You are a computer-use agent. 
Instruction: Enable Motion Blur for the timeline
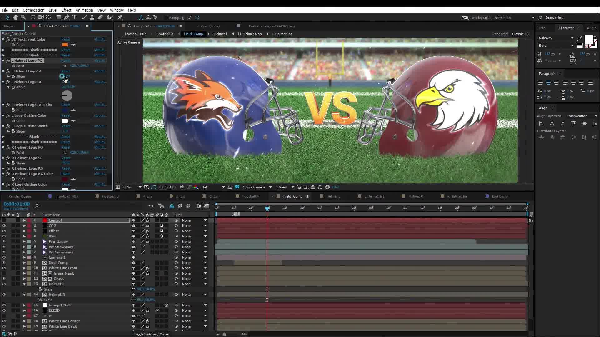click(188, 206)
